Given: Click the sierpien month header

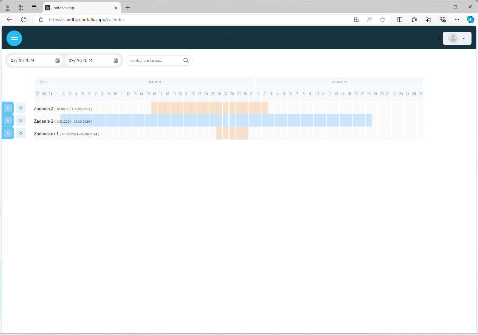Looking at the screenshot, I should (154, 82).
